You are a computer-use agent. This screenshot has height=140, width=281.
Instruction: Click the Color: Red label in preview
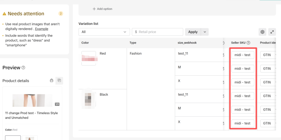(x=11, y=130)
